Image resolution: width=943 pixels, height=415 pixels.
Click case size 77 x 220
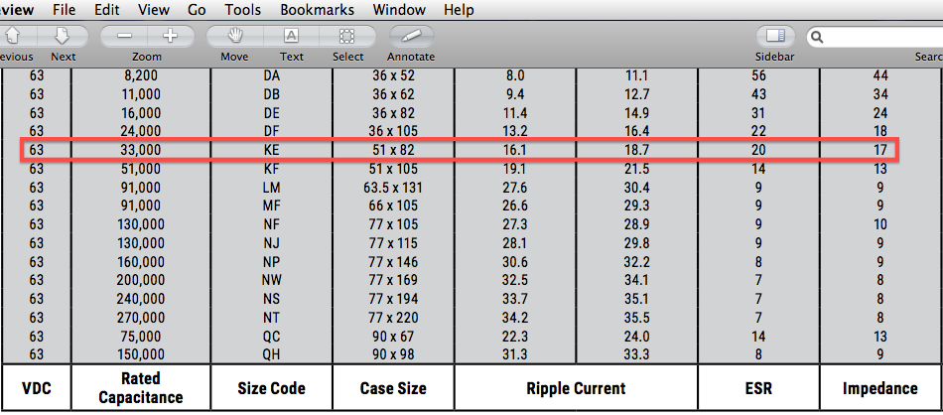tap(393, 317)
